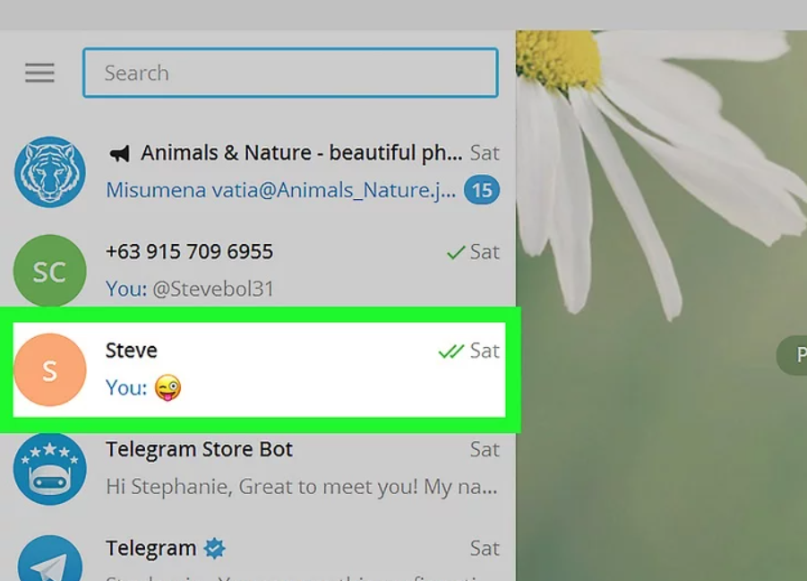Select the green SC contact avatar
The height and width of the screenshot is (581, 807).
coord(50,272)
